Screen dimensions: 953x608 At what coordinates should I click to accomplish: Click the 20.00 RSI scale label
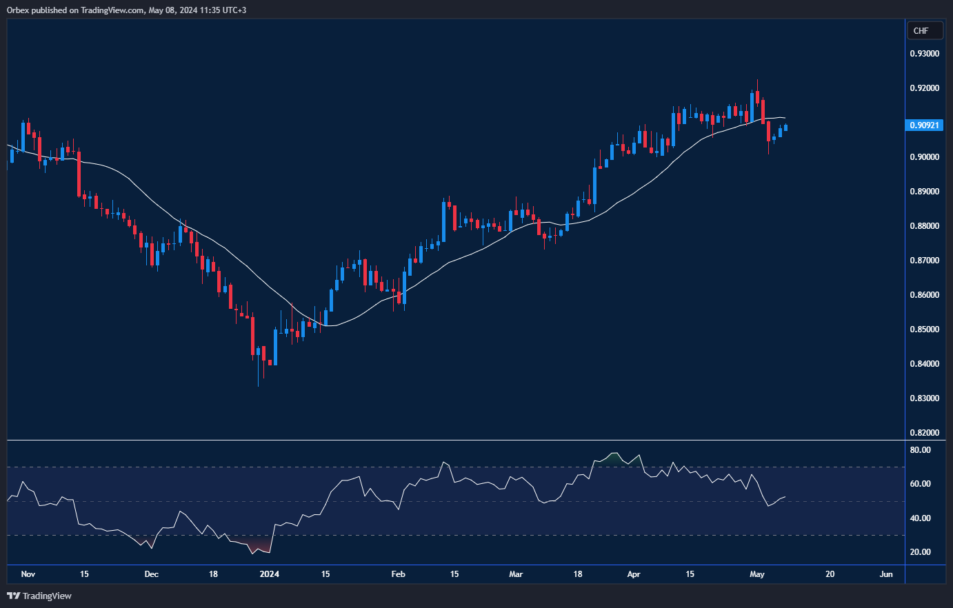pos(920,552)
